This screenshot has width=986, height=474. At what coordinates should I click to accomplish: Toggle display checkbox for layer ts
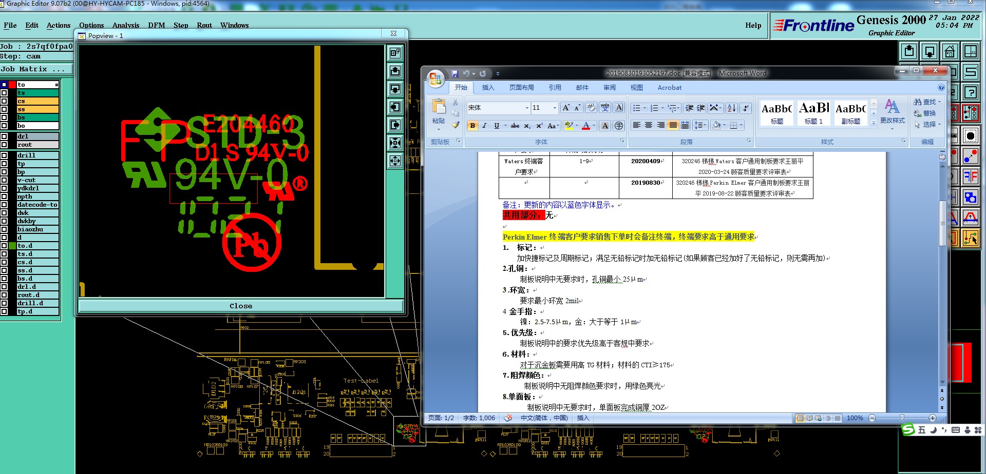[4, 93]
